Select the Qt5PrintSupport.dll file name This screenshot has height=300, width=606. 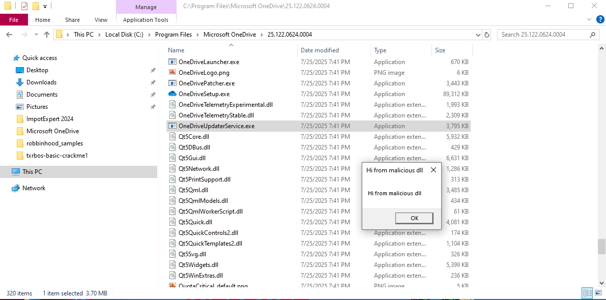point(205,179)
